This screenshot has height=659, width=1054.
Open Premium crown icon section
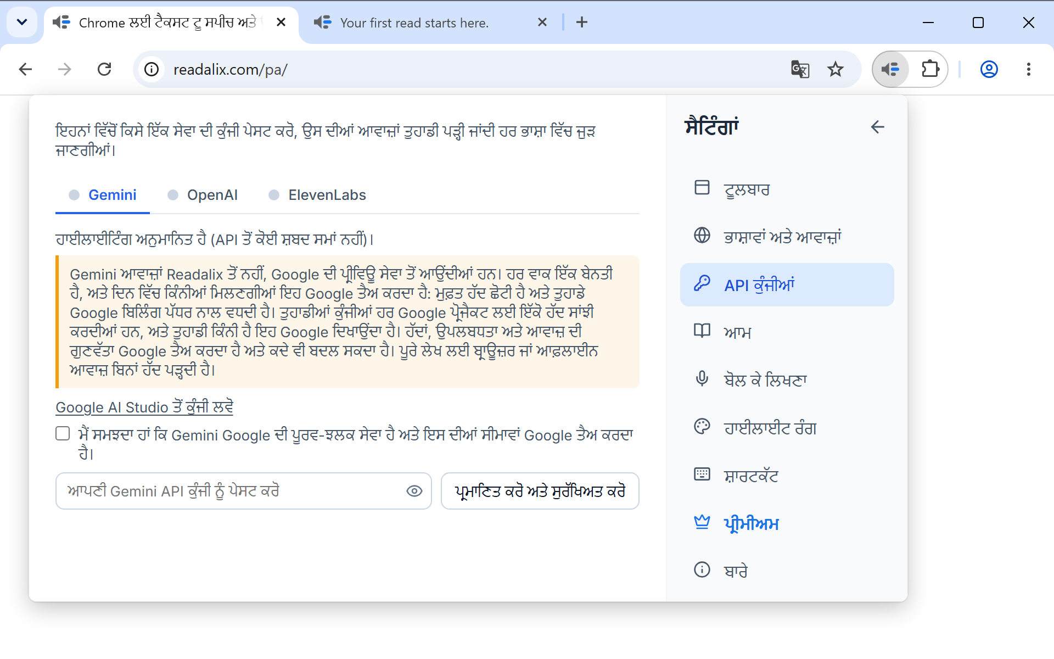coord(702,522)
